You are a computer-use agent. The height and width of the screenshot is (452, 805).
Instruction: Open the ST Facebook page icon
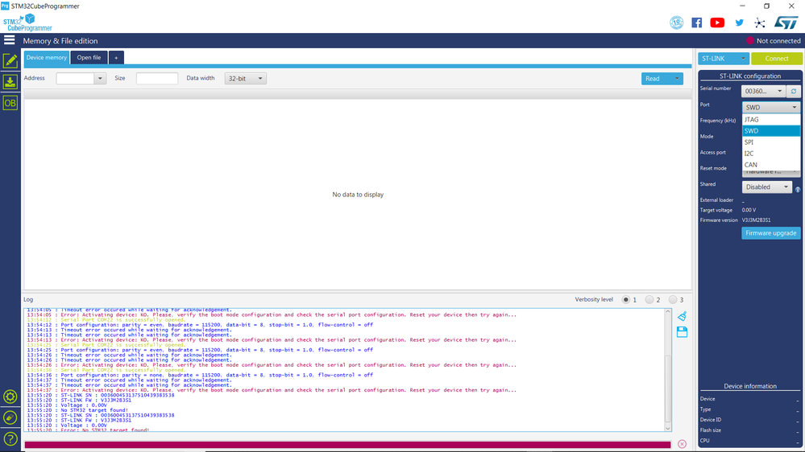697,23
